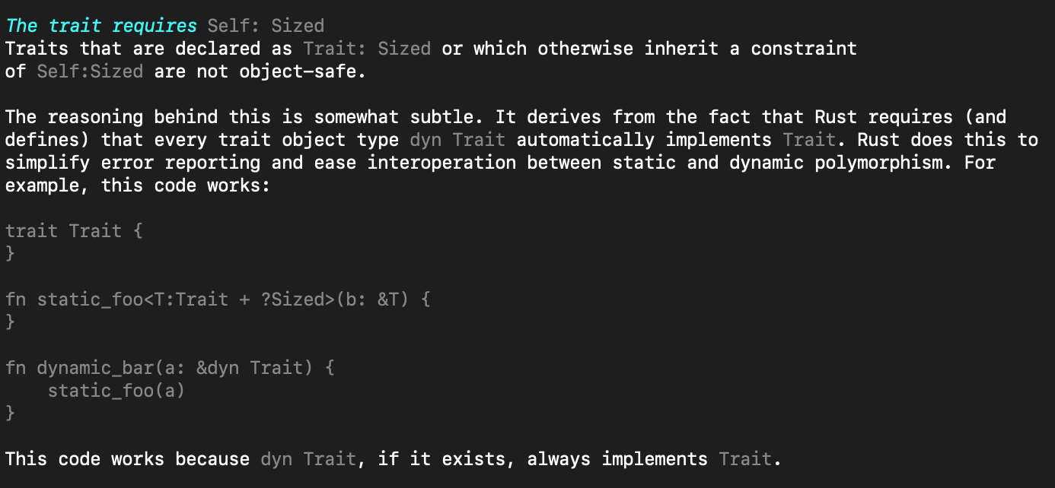This screenshot has width=1055, height=488.
Task: Click 'dyn Trait' in the final sentence
Action: click(308, 459)
